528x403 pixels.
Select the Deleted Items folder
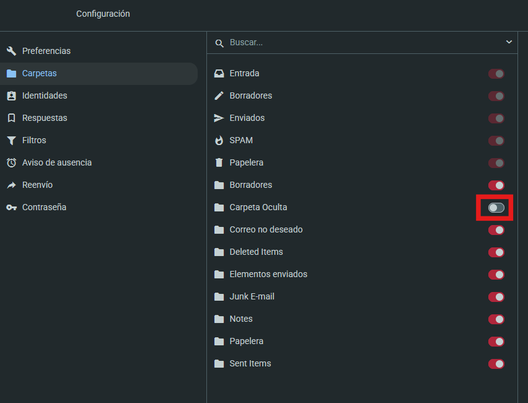(x=256, y=252)
